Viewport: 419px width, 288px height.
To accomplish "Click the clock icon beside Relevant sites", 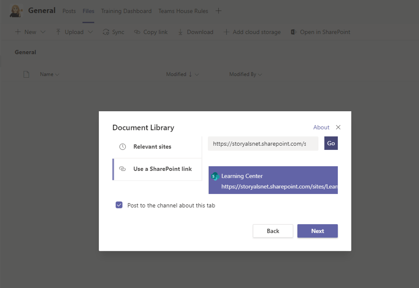I will pyautogui.click(x=123, y=147).
